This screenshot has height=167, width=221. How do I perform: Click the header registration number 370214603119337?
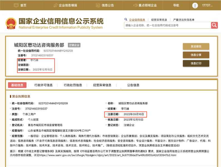42,55
